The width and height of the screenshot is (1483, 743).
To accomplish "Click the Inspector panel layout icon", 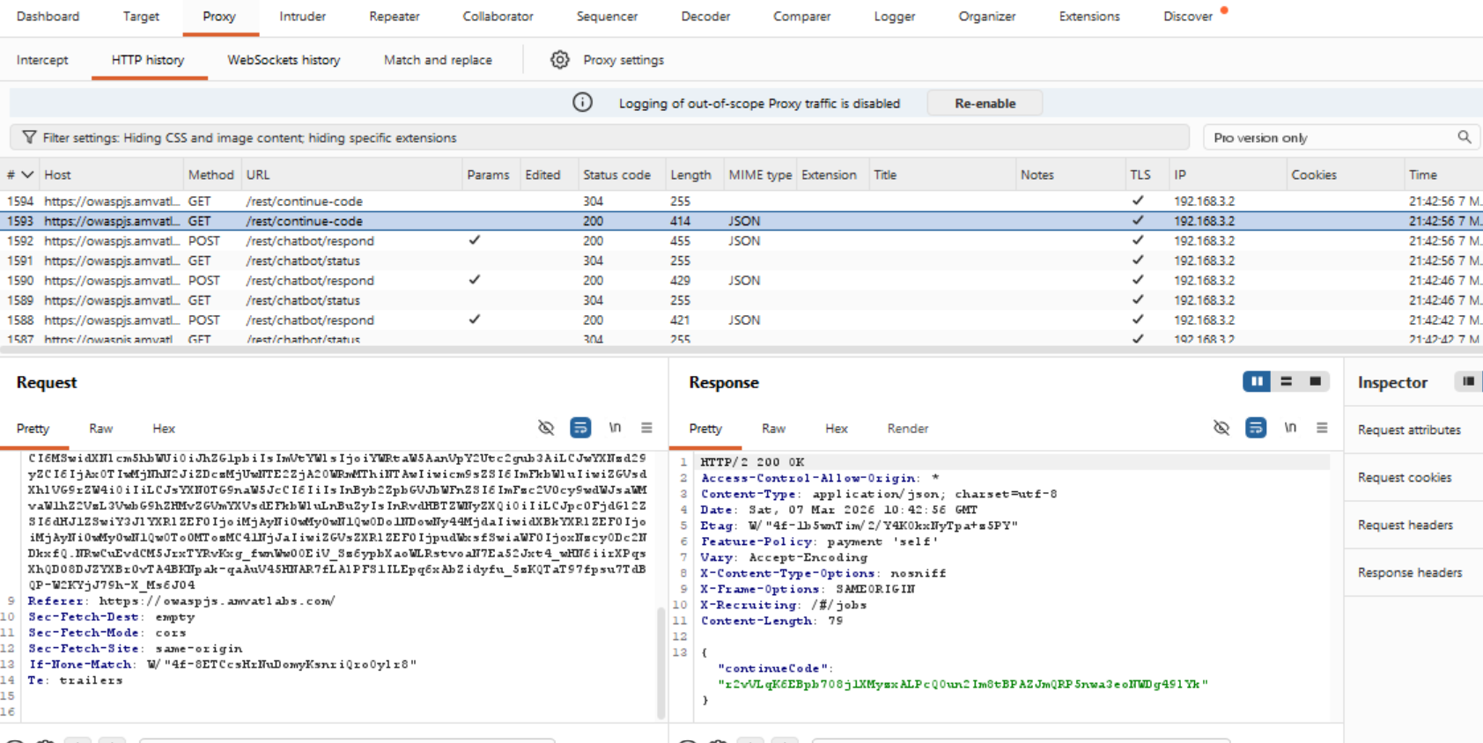I will point(1467,381).
